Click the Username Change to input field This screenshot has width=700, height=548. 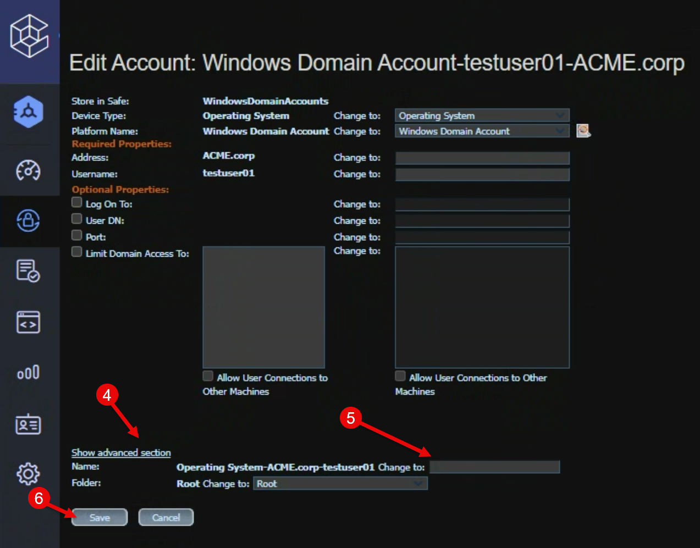pos(482,175)
